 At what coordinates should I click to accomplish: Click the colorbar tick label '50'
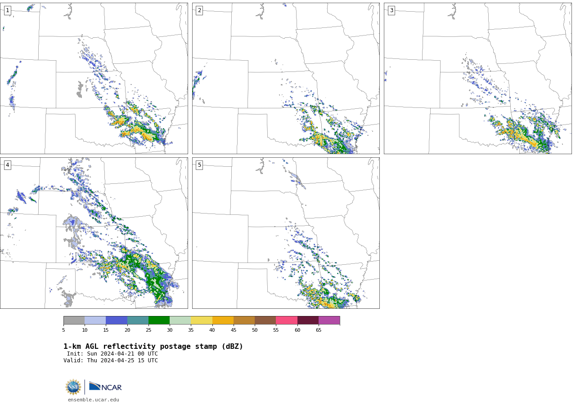(255, 330)
